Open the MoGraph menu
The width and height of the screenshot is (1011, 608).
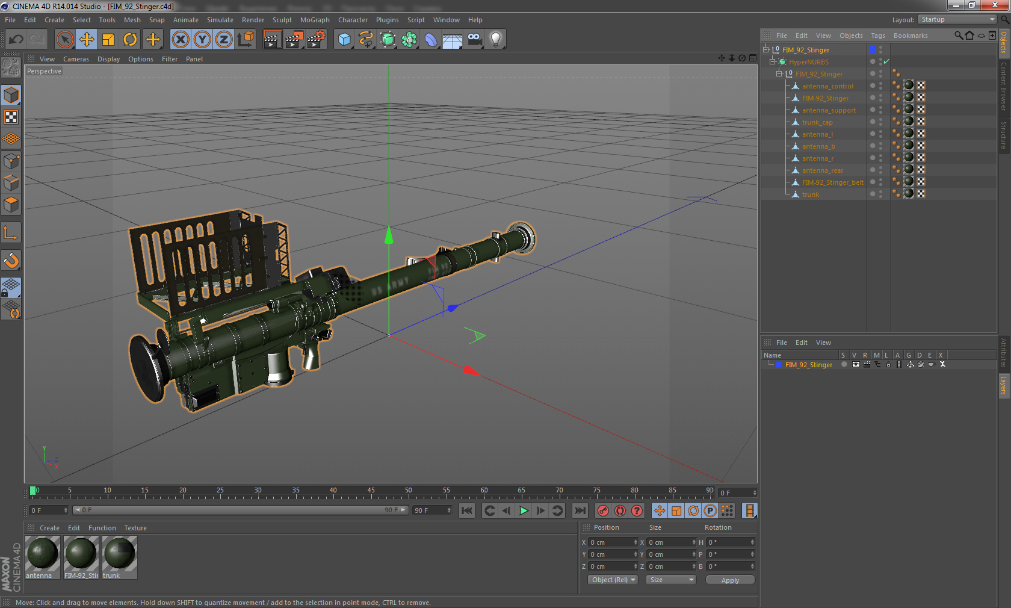(x=315, y=20)
